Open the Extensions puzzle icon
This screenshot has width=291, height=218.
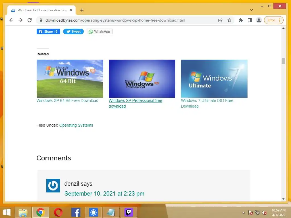click(x=240, y=20)
